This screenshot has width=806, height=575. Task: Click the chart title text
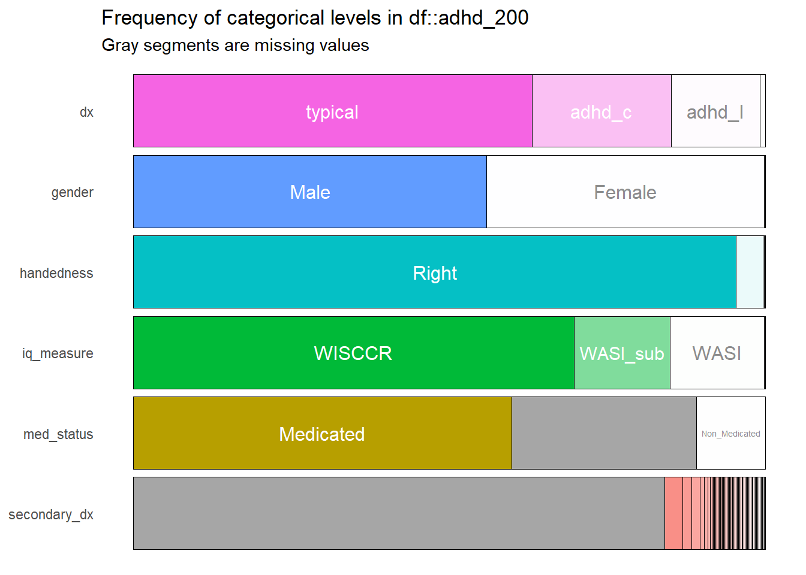coord(315,18)
